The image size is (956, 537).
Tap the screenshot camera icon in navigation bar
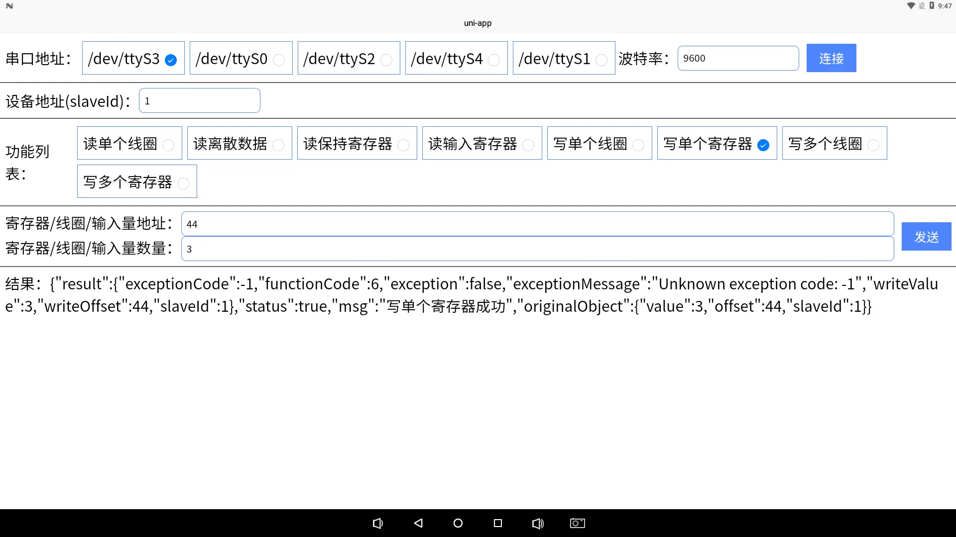pos(578,523)
